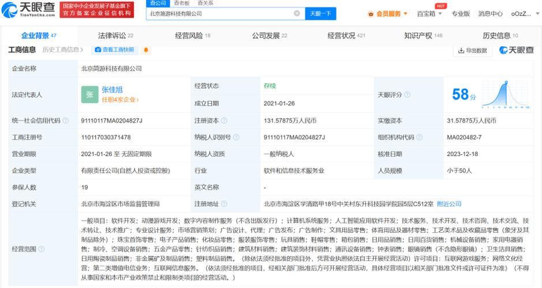This screenshot has height=288, width=542.
Task: Click the 查看工商快照 button
Action: [114, 50]
